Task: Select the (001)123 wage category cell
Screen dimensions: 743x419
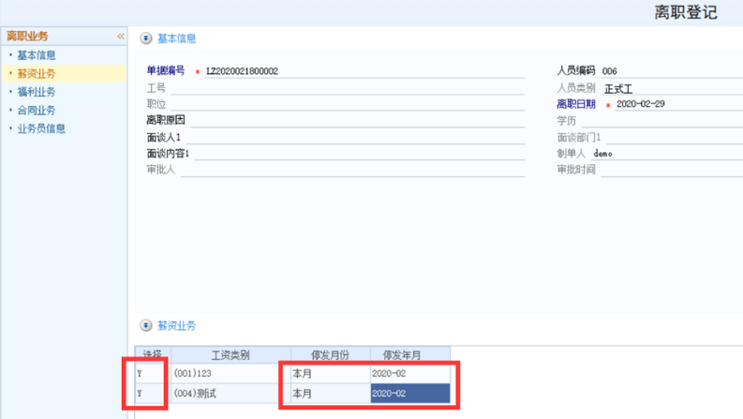Action: click(x=230, y=373)
